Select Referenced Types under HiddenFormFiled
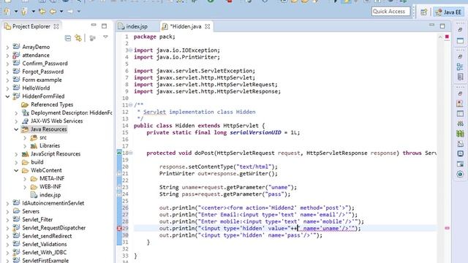The width and height of the screenshot is (468, 263). click(x=52, y=104)
